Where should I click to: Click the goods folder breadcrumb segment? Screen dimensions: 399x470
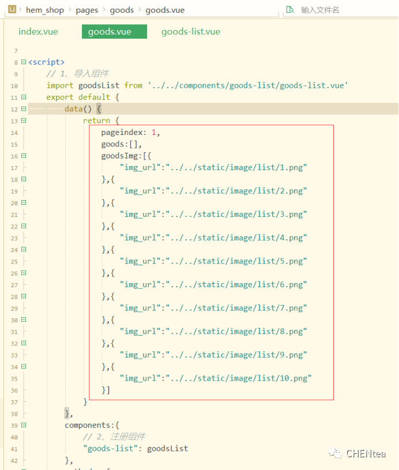[122, 10]
